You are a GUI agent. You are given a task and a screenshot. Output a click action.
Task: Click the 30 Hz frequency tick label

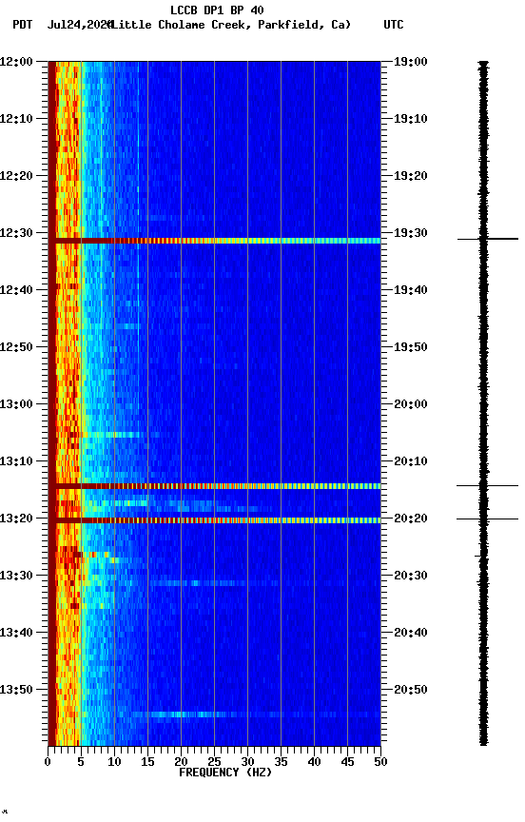pyautogui.click(x=247, y=762)
